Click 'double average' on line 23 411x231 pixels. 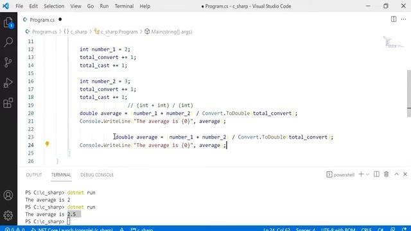[136, 137]
